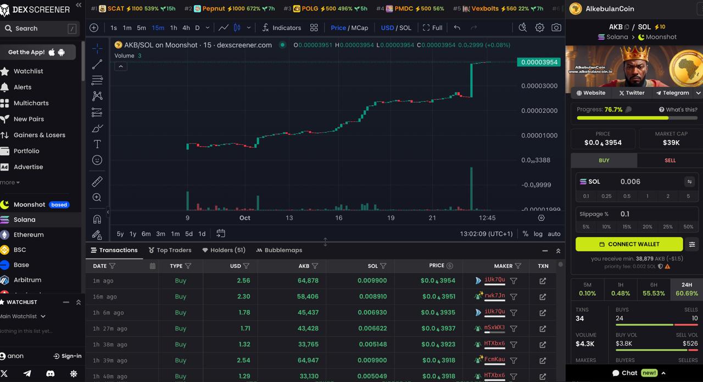Screen dimensions: 703x382
Task: Collapse the watchlist panel with double chevron
Action: pos(78,302)
